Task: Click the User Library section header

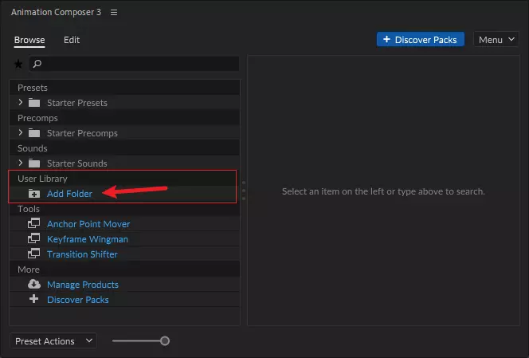Action: coord(42,179)
